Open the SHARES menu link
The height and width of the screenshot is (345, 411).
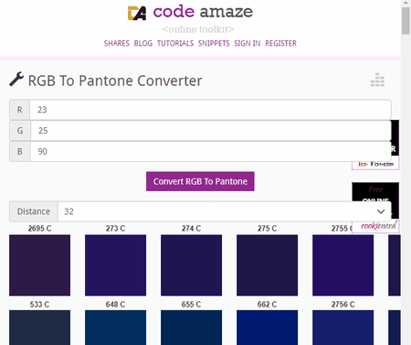click(x=117, y=43)
